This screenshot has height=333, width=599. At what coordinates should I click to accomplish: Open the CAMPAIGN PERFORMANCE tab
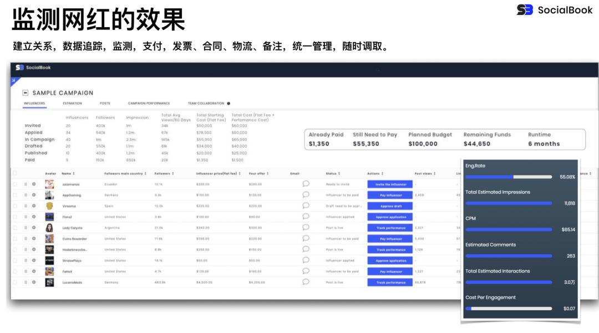coord(148,104)
